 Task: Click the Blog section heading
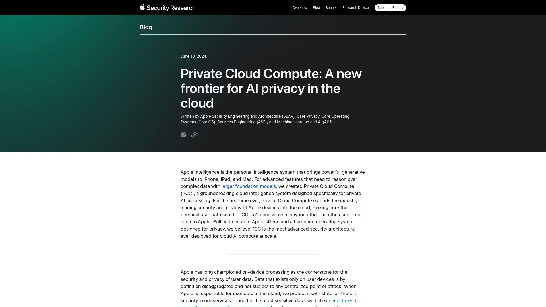[x=146, y=27]
